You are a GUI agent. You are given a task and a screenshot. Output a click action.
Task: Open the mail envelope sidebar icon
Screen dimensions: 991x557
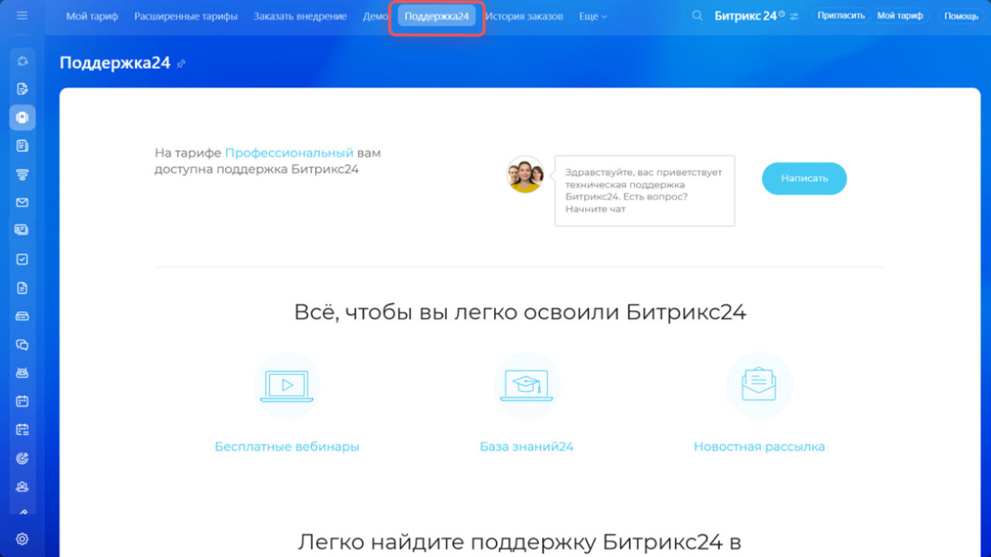pyautogui.click(x=22, y=203)
